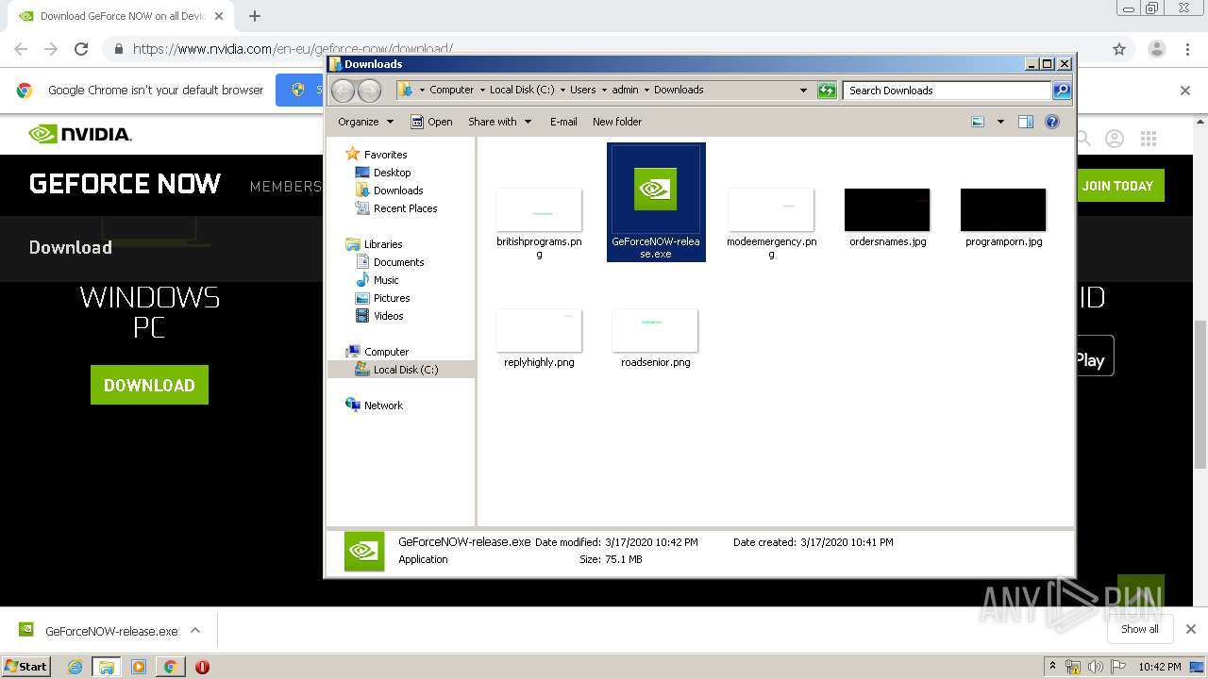The image size is (1208, 679).
Task: Open the Chrome profile avatar icon
Action: [x=1157, y=49]
